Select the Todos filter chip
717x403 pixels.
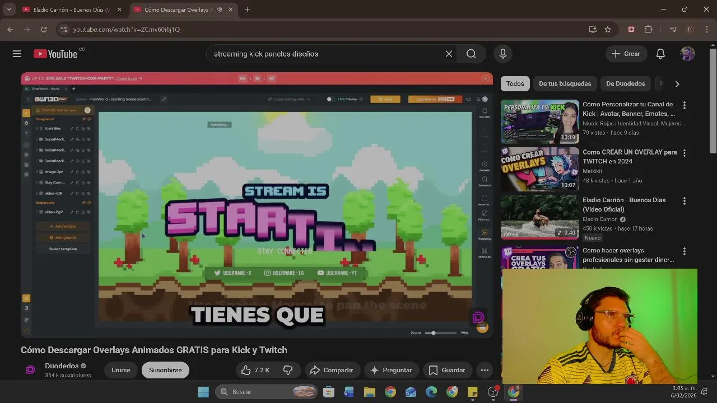[x=515, y=84]
